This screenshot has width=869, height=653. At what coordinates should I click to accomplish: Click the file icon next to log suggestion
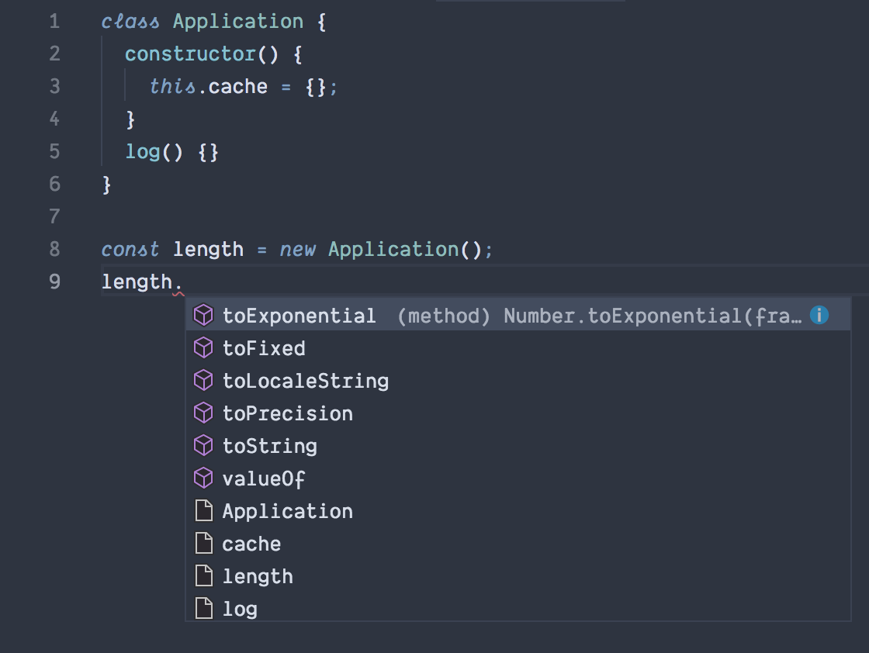(x=204, y=609)
